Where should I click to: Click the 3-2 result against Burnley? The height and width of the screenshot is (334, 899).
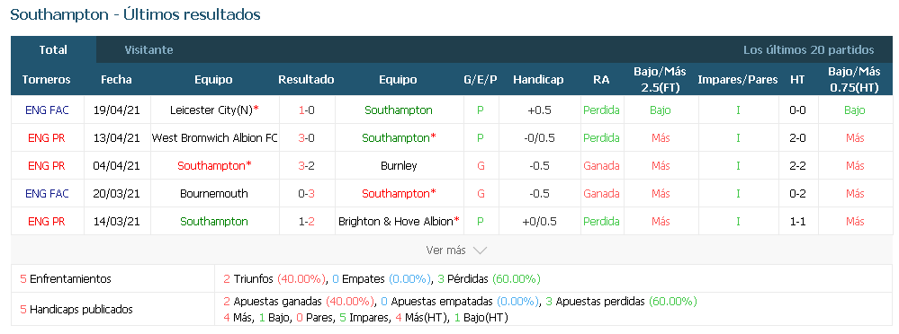point(306,166)
